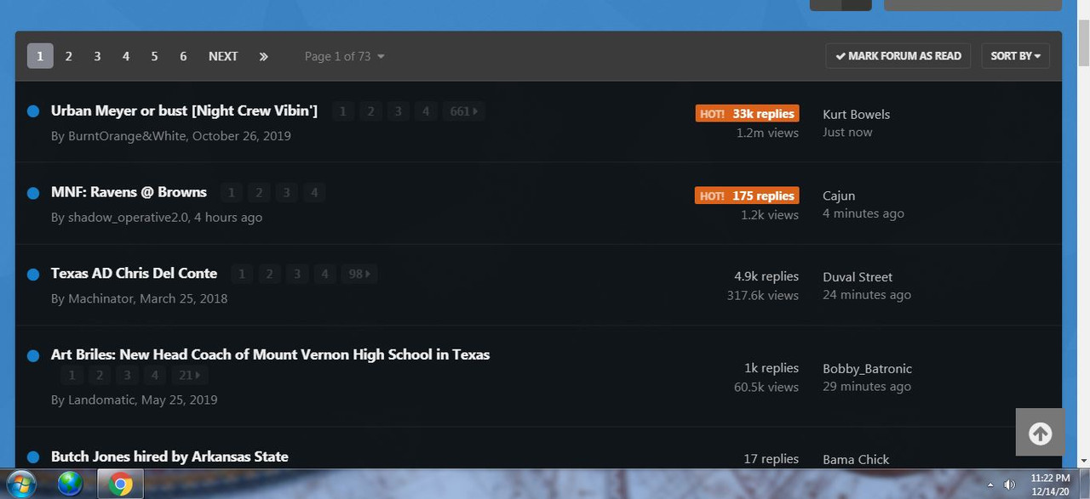Go to forum page 5
The width and height of the screenshot is (1090, 499).
(154, 56)
